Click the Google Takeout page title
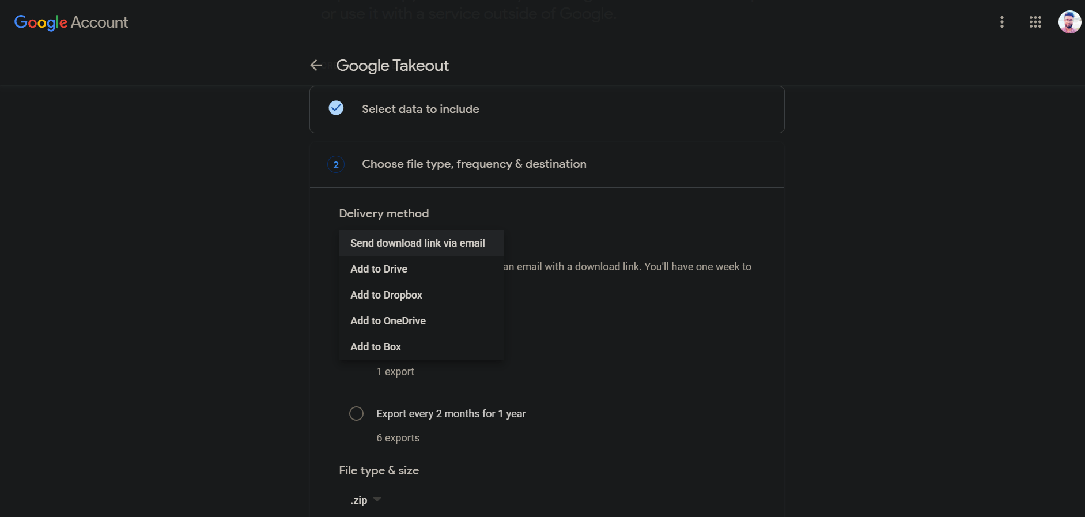 [x=392, y=66]
